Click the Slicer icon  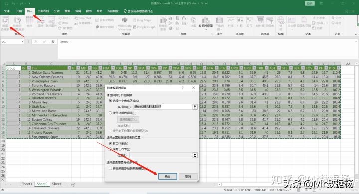pos(260,22)
